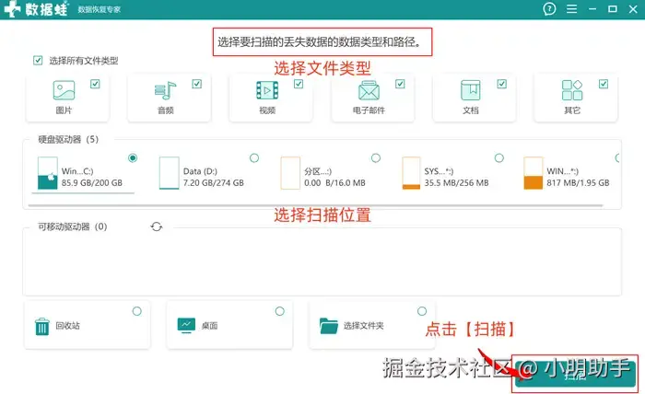Screen dimensions: 645x394
Task: Select the 桌面 radio button
Action: [x=280, y=311]
